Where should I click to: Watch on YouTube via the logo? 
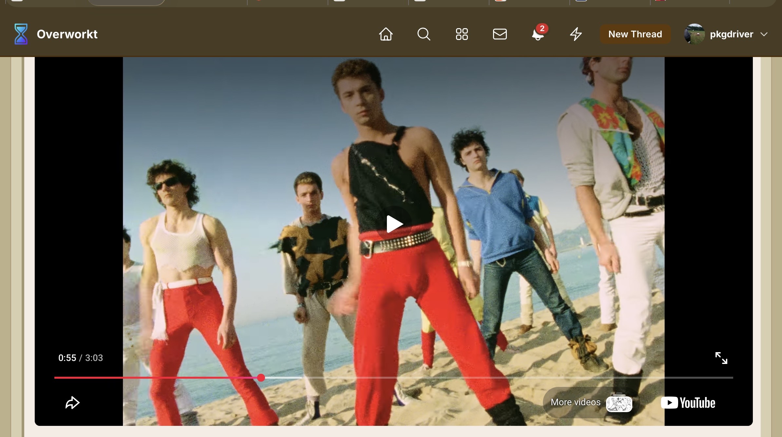click(688, 403)
